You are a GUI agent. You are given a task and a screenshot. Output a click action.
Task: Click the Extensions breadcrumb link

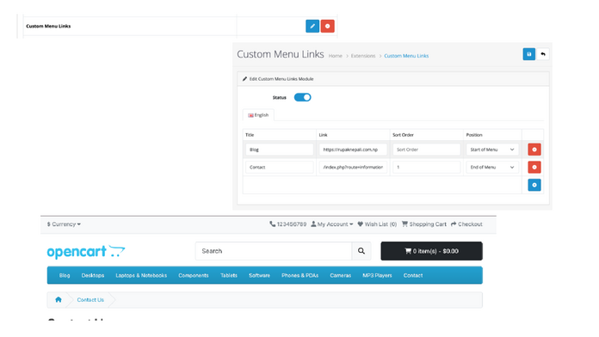pyautogui.click(x=363, y=56)
